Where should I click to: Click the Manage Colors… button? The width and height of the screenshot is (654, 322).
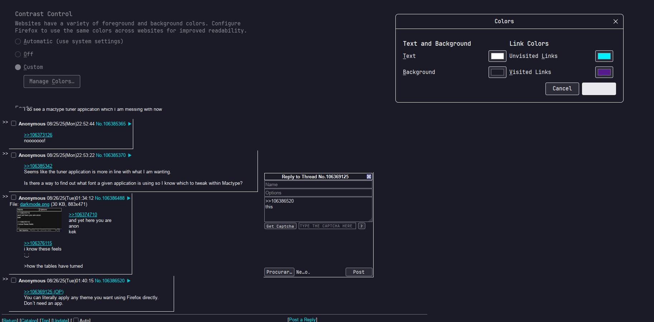pyautogui.click(x=52, y=81)
